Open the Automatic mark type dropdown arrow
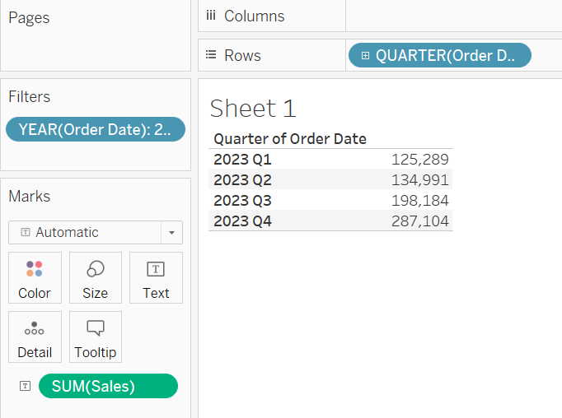This screenshot has height=418, width=562. point(171,233)
